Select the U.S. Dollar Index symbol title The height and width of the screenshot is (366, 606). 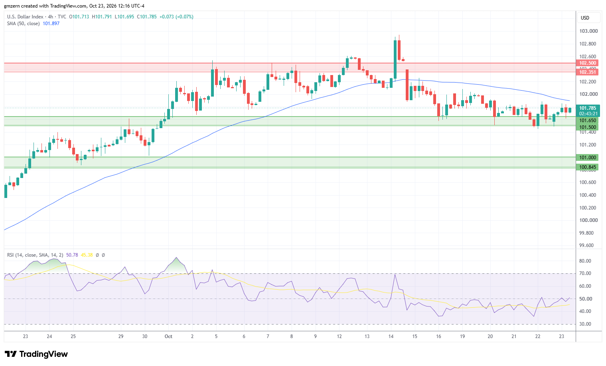[x=26, y=17]
